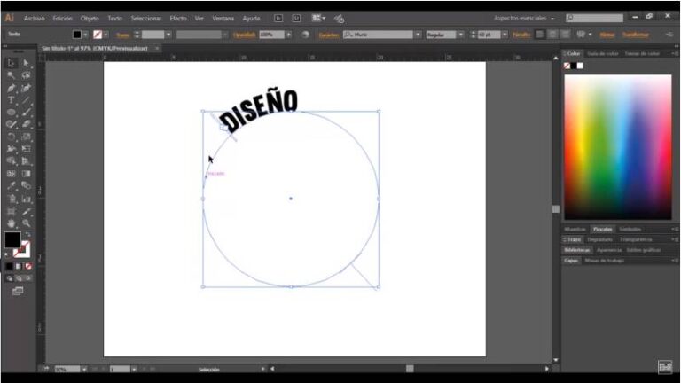This screenshot has height=383, width=681.
Task: Open the Edición menu
Action: (x=63, y=19)
